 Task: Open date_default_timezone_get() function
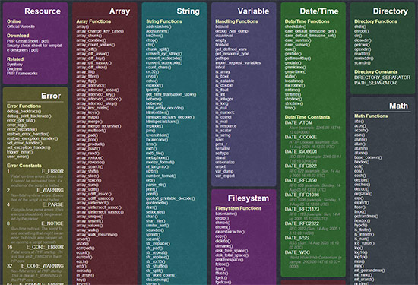(x=310, y=31)
